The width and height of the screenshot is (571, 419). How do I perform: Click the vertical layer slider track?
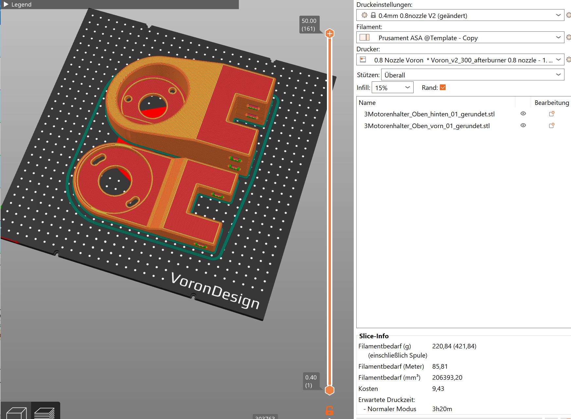pos(330,211)
